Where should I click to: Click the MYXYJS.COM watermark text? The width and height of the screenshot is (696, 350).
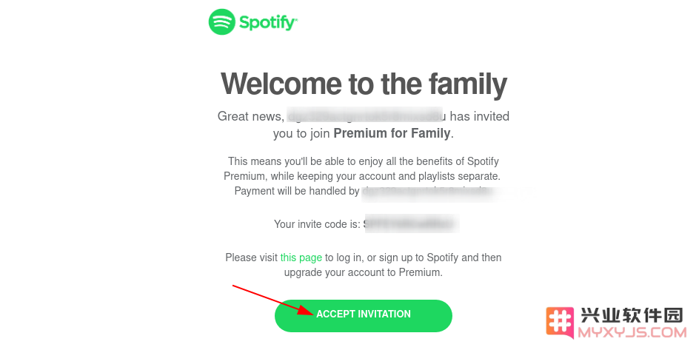coord(632,333)
